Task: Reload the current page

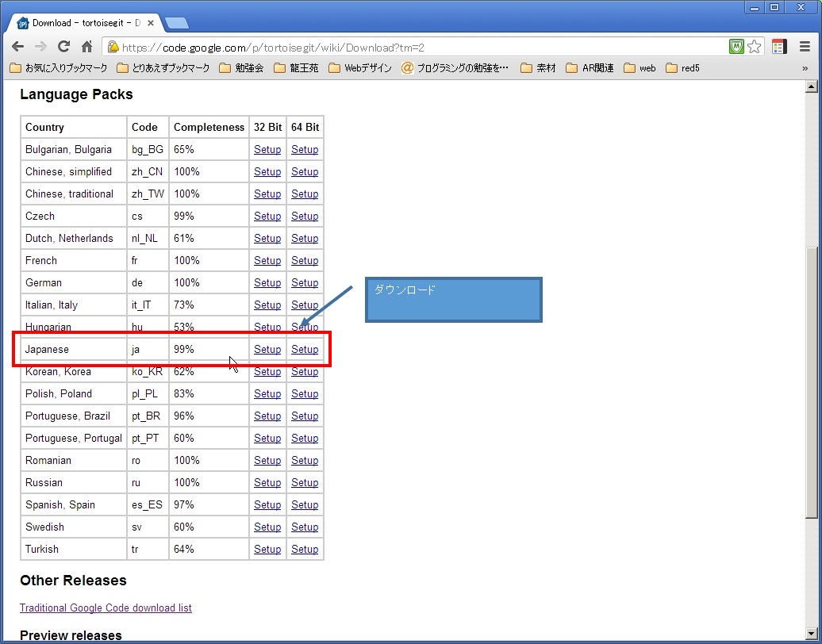Action: (63, 47)
